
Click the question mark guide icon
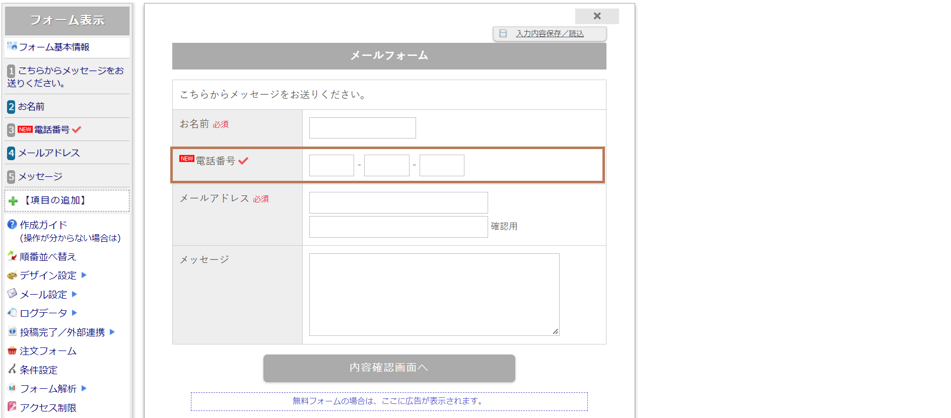[x=12, y=225]
